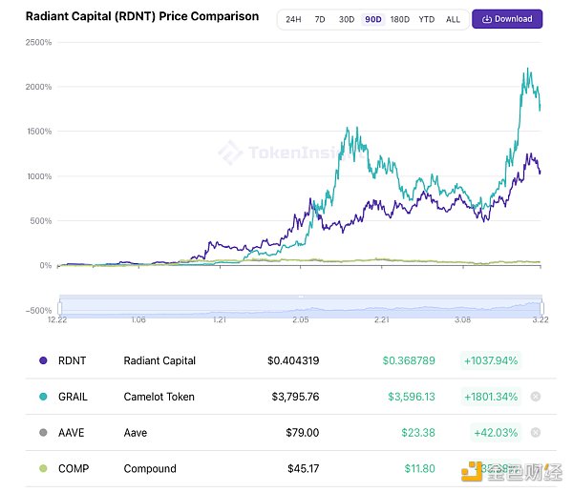Open the Camelot Token name link
The image size is (573, 492).
click(159, 397)
